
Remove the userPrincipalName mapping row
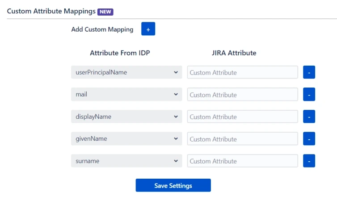pos(309,72)
